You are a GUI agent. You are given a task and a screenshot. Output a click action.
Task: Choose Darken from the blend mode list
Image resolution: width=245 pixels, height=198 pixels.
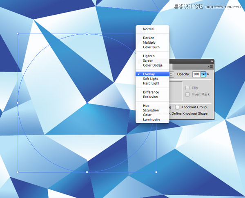(152, 38)
